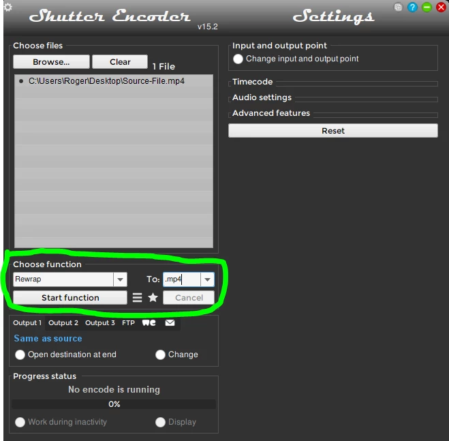The height and width of the screenshot is (441, 449).
Task: Enable Change input and output point
Action: point(238,59)
